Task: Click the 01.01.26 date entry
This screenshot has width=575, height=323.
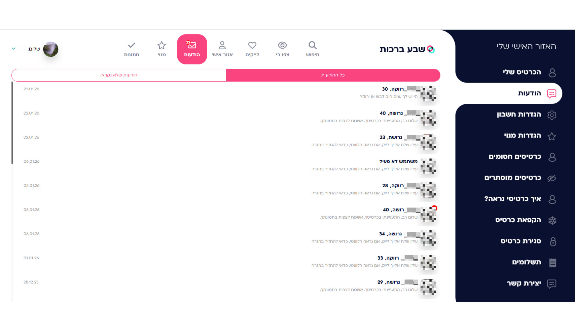Action: pyautogui.click(x=31, y=258)
